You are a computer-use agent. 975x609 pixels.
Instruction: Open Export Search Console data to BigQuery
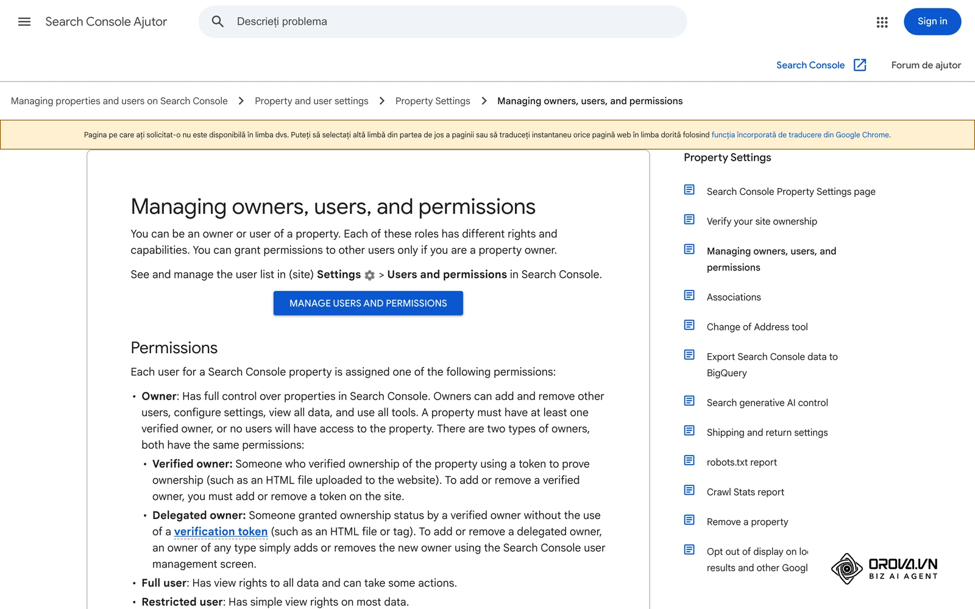coord(772,365)
